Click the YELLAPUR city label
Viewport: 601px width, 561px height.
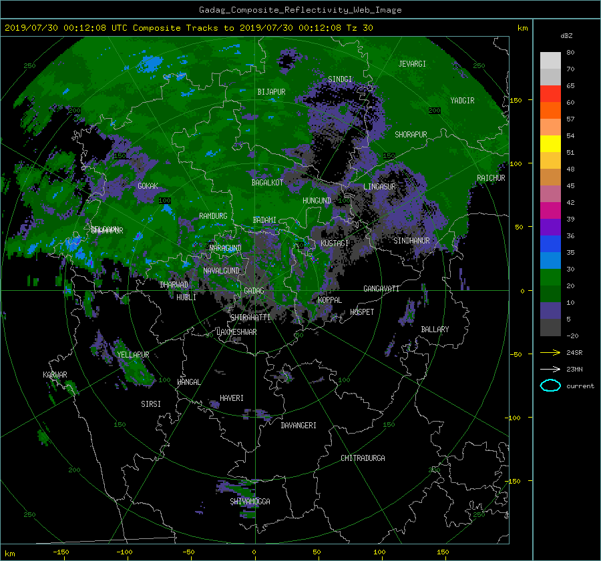(x=133, y=355)
